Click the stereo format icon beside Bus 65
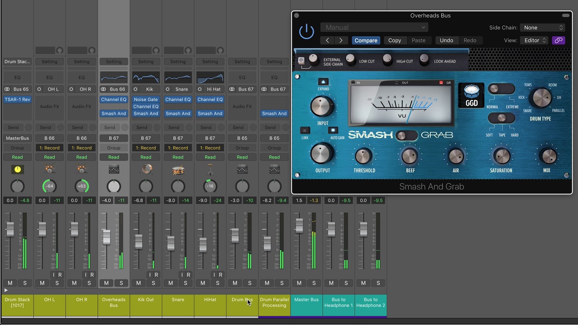The width and height of the screenshot is (578, 325). point(7,89)
